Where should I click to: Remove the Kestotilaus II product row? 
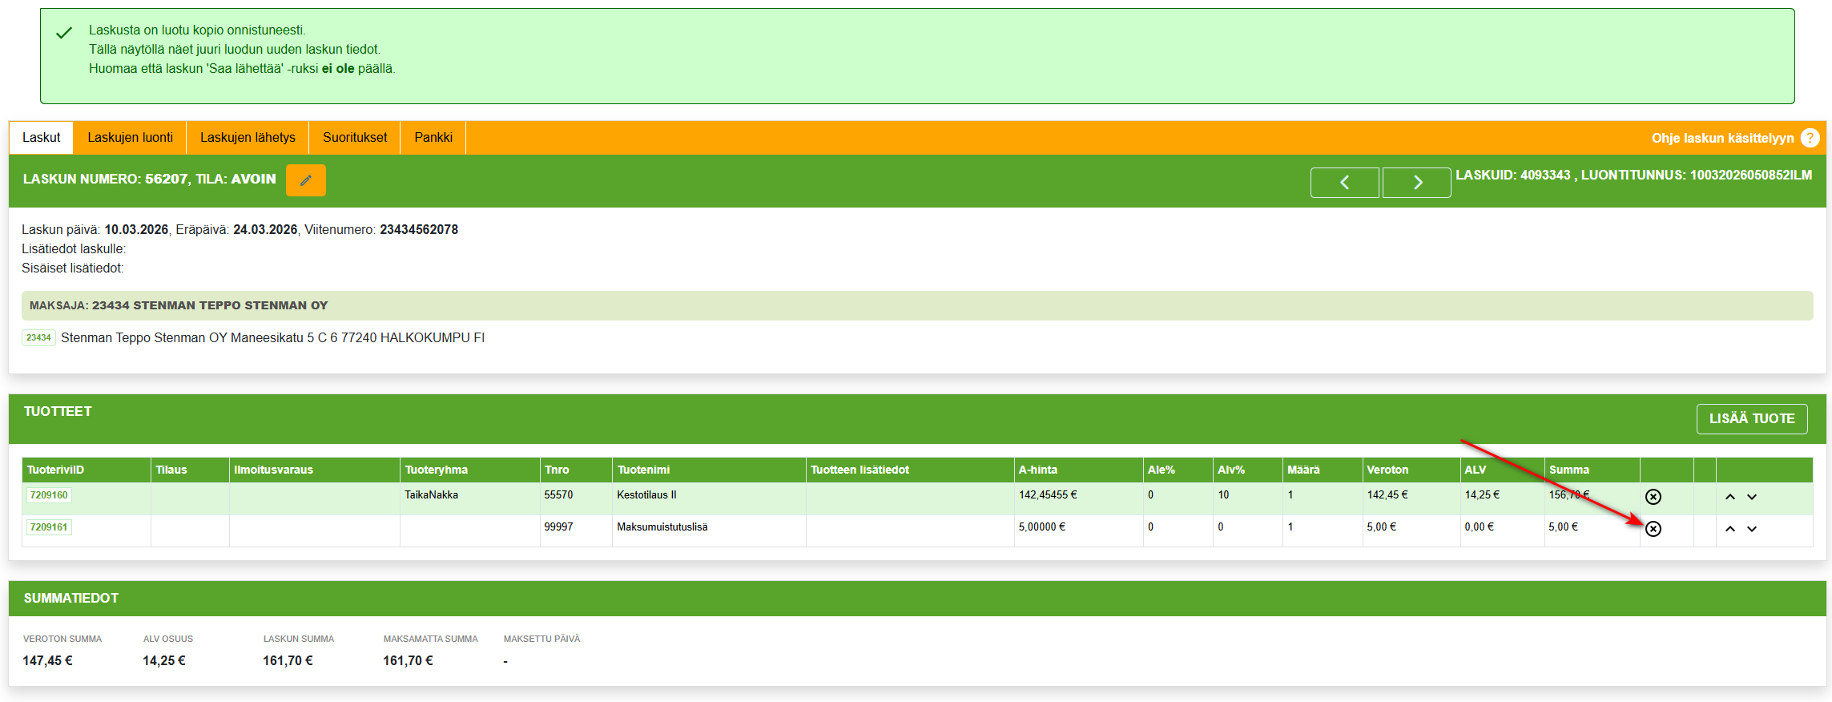tap(1653, 497)
